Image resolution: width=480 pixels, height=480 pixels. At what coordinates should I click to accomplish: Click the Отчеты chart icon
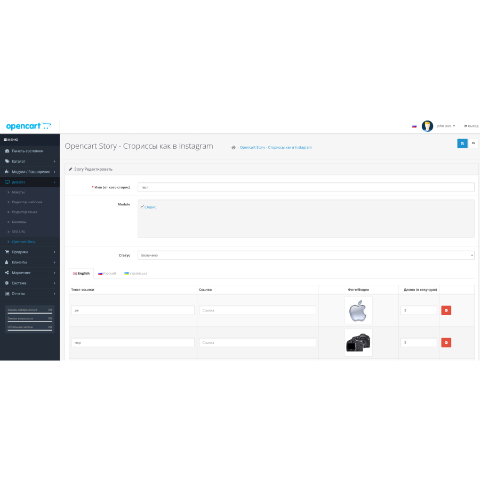coord(7,293)
